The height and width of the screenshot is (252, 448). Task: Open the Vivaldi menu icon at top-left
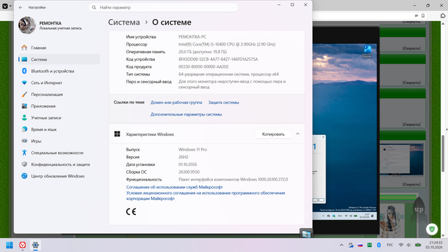coord(5,6)
